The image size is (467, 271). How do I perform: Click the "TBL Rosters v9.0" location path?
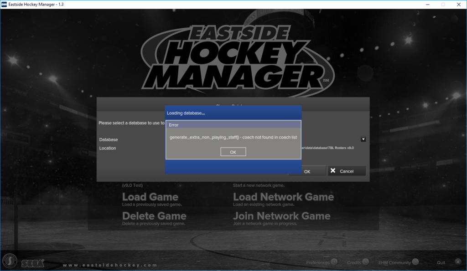[x=327, y=148]
